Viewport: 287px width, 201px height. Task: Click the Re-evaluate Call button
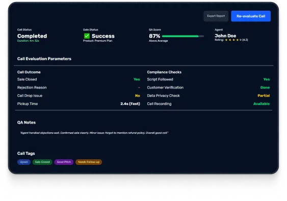251,16
